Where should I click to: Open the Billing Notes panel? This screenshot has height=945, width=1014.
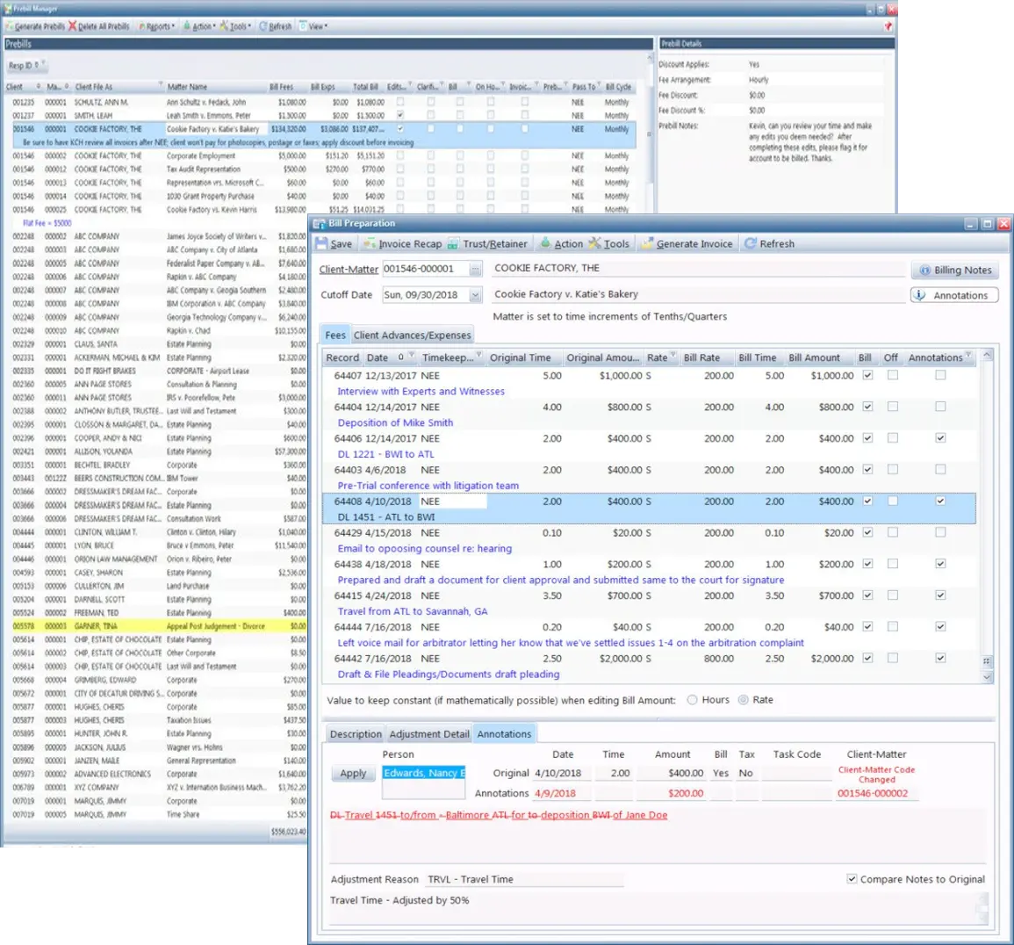[x=955, y=270]
